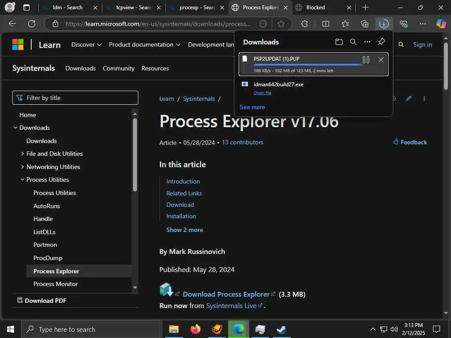The height and width of the screenshot is (338, 451).
Task: Pin the Downloads panel
Action: [x=381, y=42]
